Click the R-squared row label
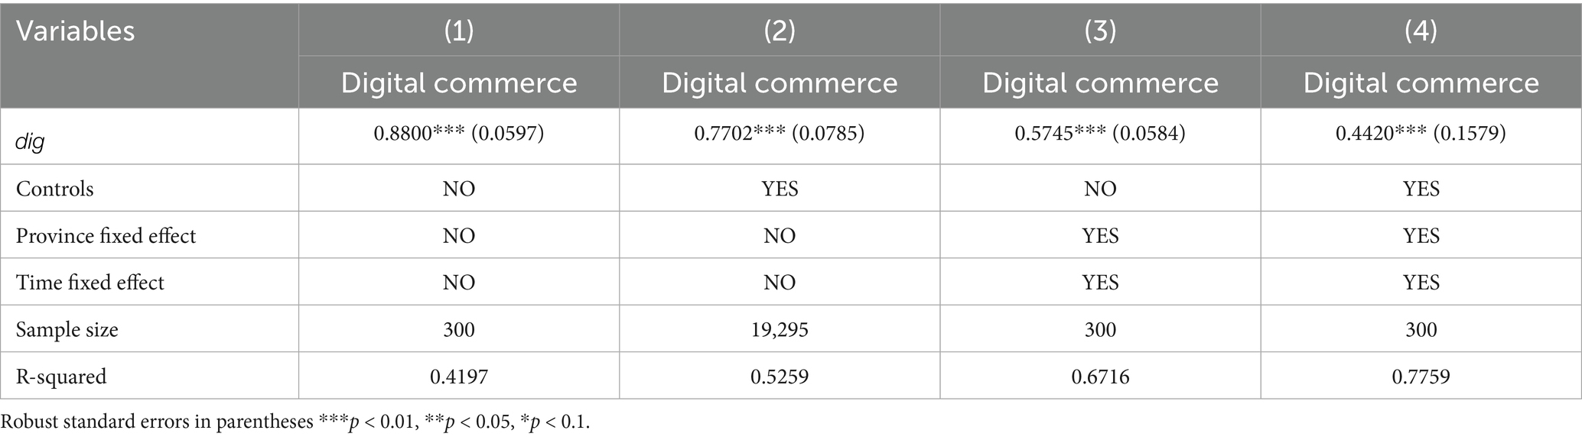1582x440 pixels. [x=60, y=377]
